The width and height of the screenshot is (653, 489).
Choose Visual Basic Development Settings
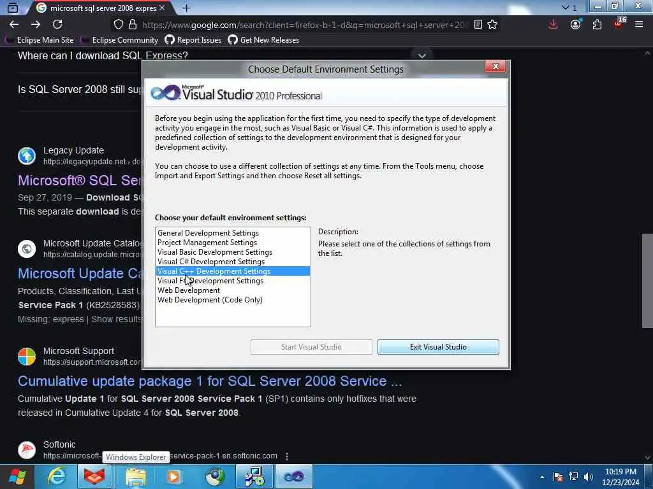233,252
